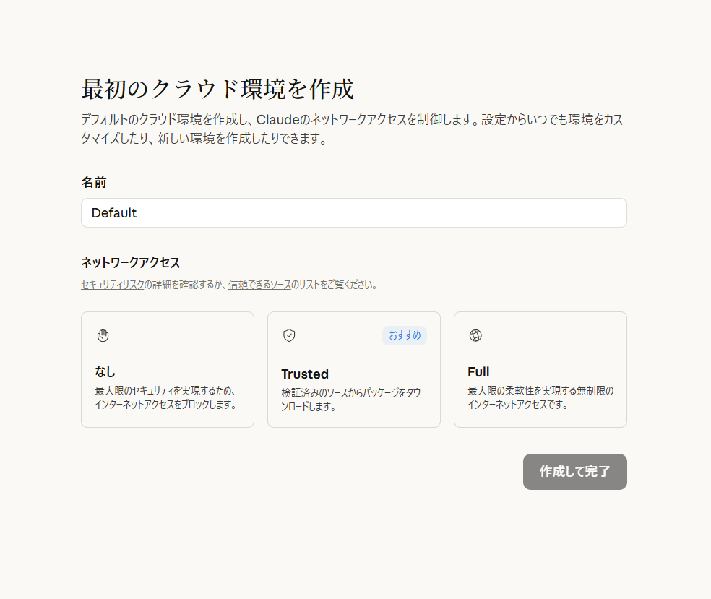Click the Full option title text
Screen dimensions: 711x599
point(478,371)
